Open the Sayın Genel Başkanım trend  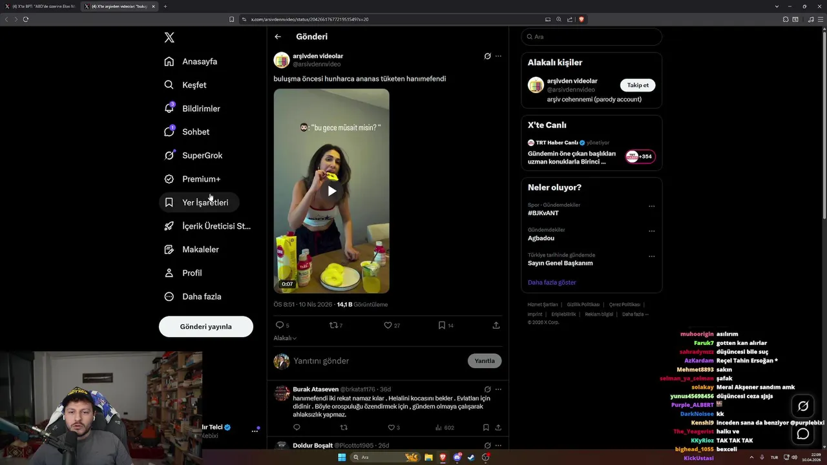560,263
